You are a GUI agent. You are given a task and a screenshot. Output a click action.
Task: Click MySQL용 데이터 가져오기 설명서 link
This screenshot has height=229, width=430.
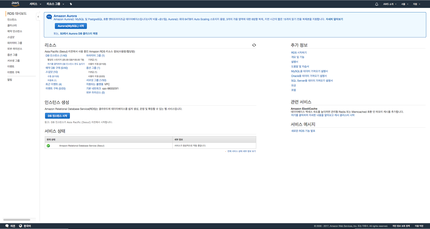point(310,71)
